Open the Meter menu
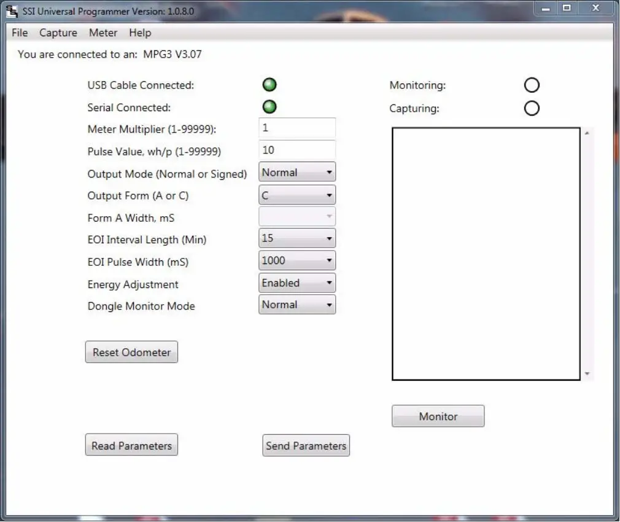This screenshot has height=522, width=620. [x=103, y=33]
